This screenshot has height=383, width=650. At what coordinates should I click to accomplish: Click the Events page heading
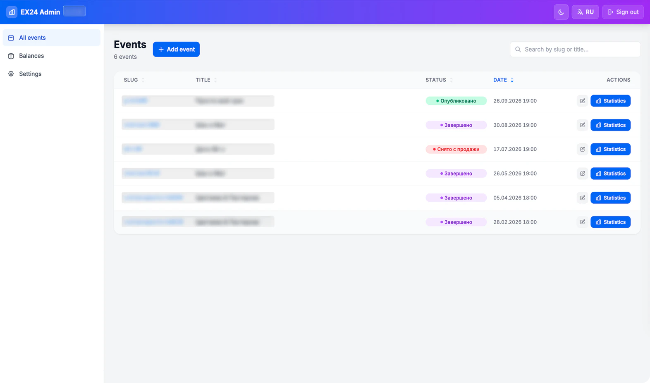pos(130,44)
